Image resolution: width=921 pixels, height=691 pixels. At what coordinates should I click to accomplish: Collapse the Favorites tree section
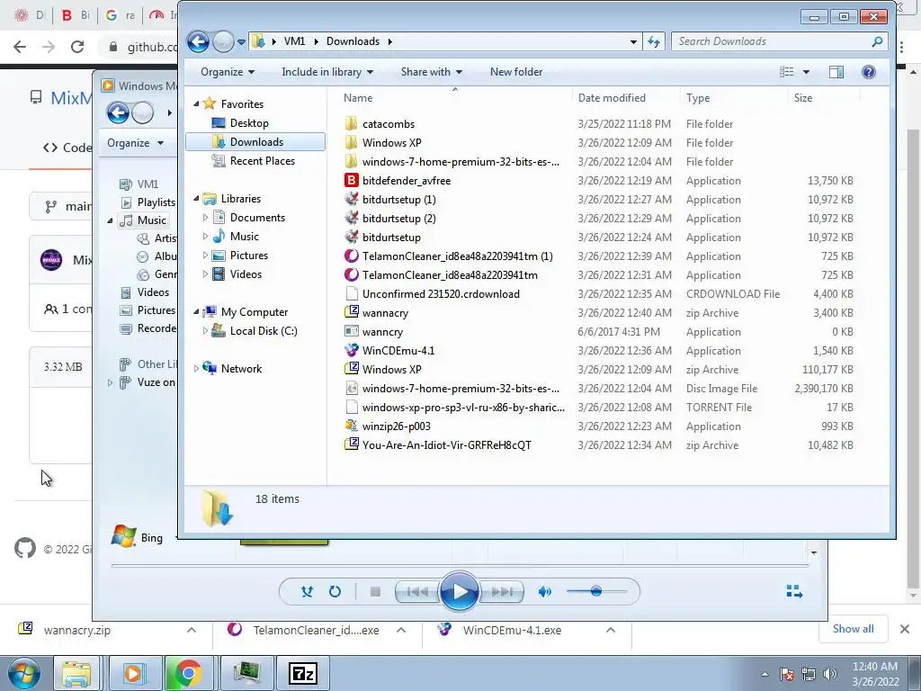(196, 104)
